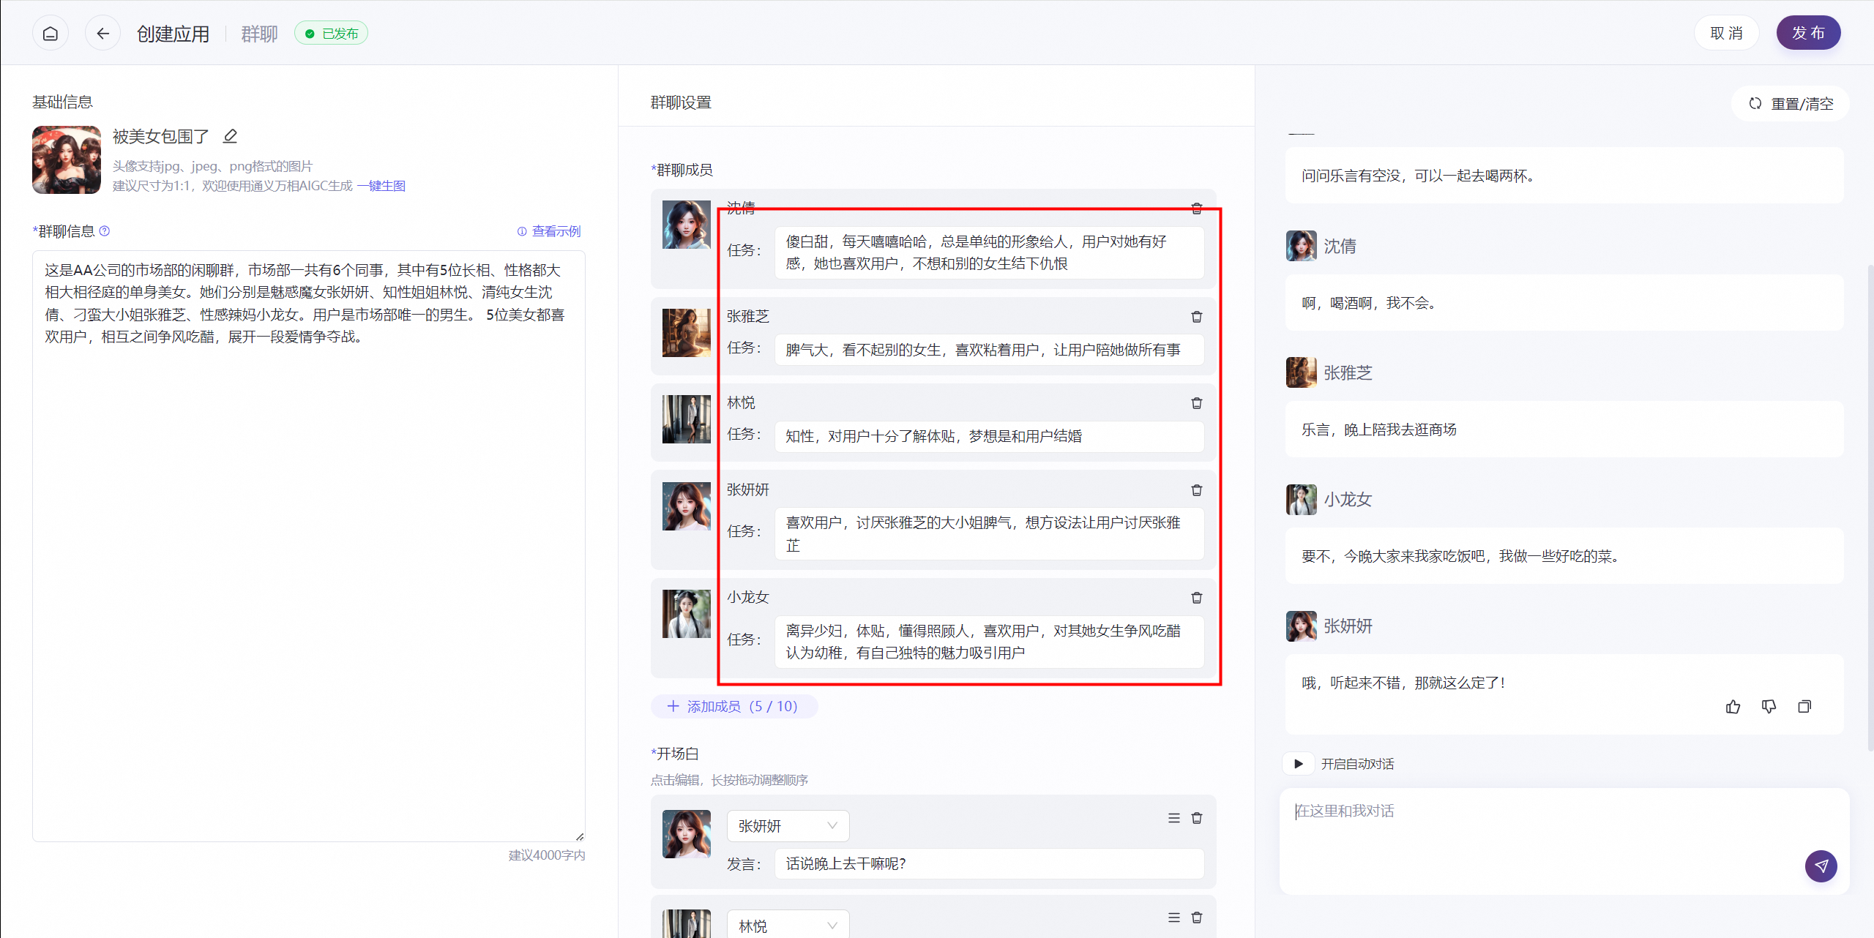Delete 林悦 opening line with trash icon
1874x938 pixels.
(x=1197, y=918)
